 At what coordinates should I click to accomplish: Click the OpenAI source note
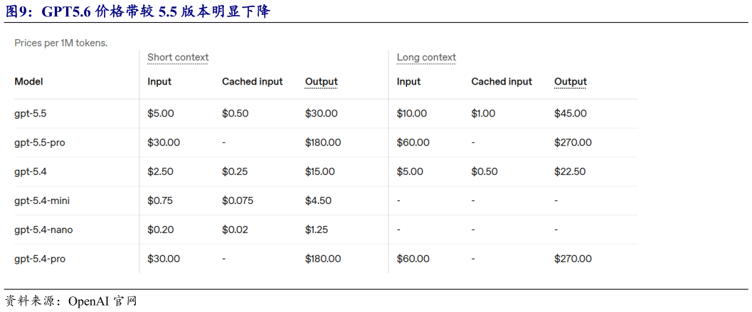[71, 301]
